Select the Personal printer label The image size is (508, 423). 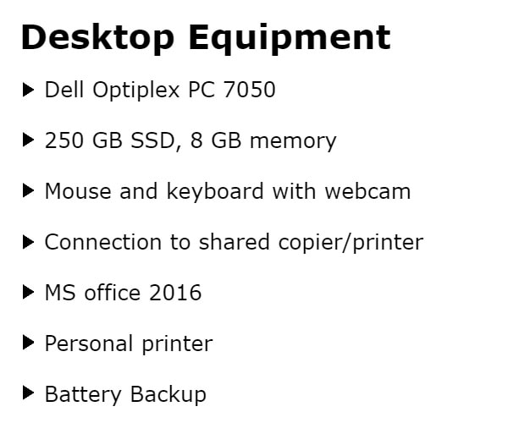[x=128, y=344]
